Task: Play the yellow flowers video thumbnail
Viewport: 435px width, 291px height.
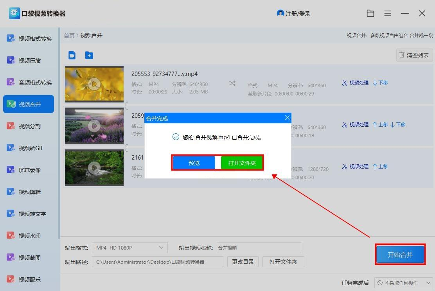Action: [x=94, y=84]
